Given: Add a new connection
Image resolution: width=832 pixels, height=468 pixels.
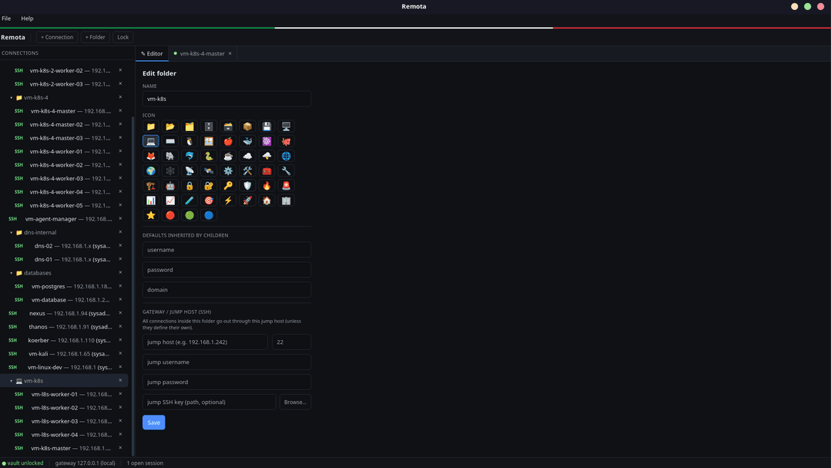Looking at the screenshot, I should 57,37.
